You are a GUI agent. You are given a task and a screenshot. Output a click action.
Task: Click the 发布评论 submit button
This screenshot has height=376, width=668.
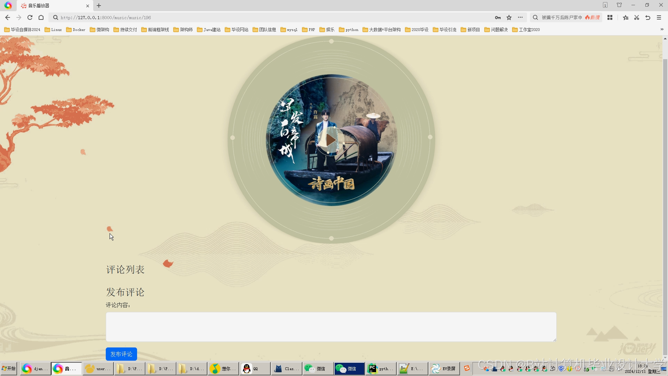click(121, 354)
